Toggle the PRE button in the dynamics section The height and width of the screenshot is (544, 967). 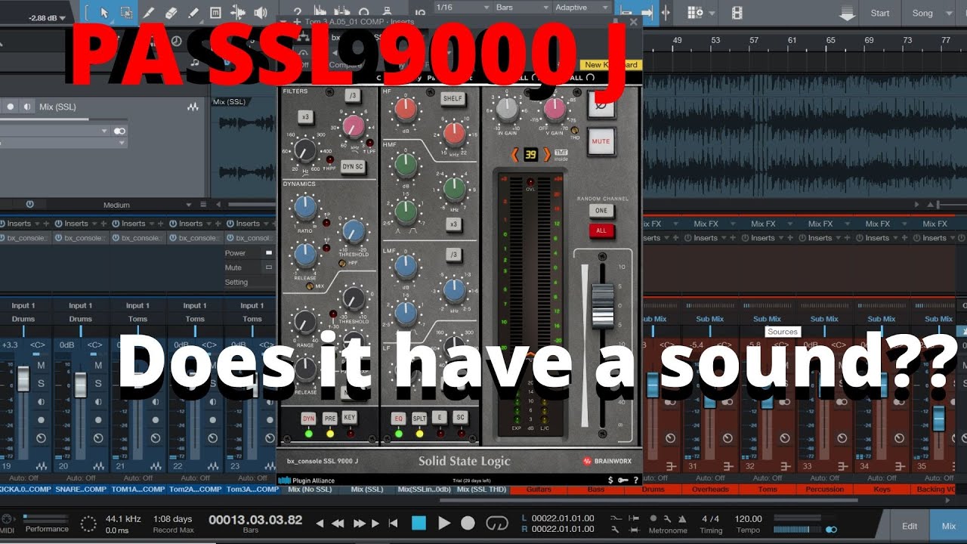click(x=329, y=418)
